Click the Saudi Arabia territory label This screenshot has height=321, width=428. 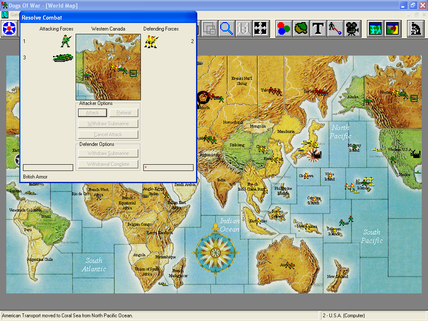(x=185, y=184)
